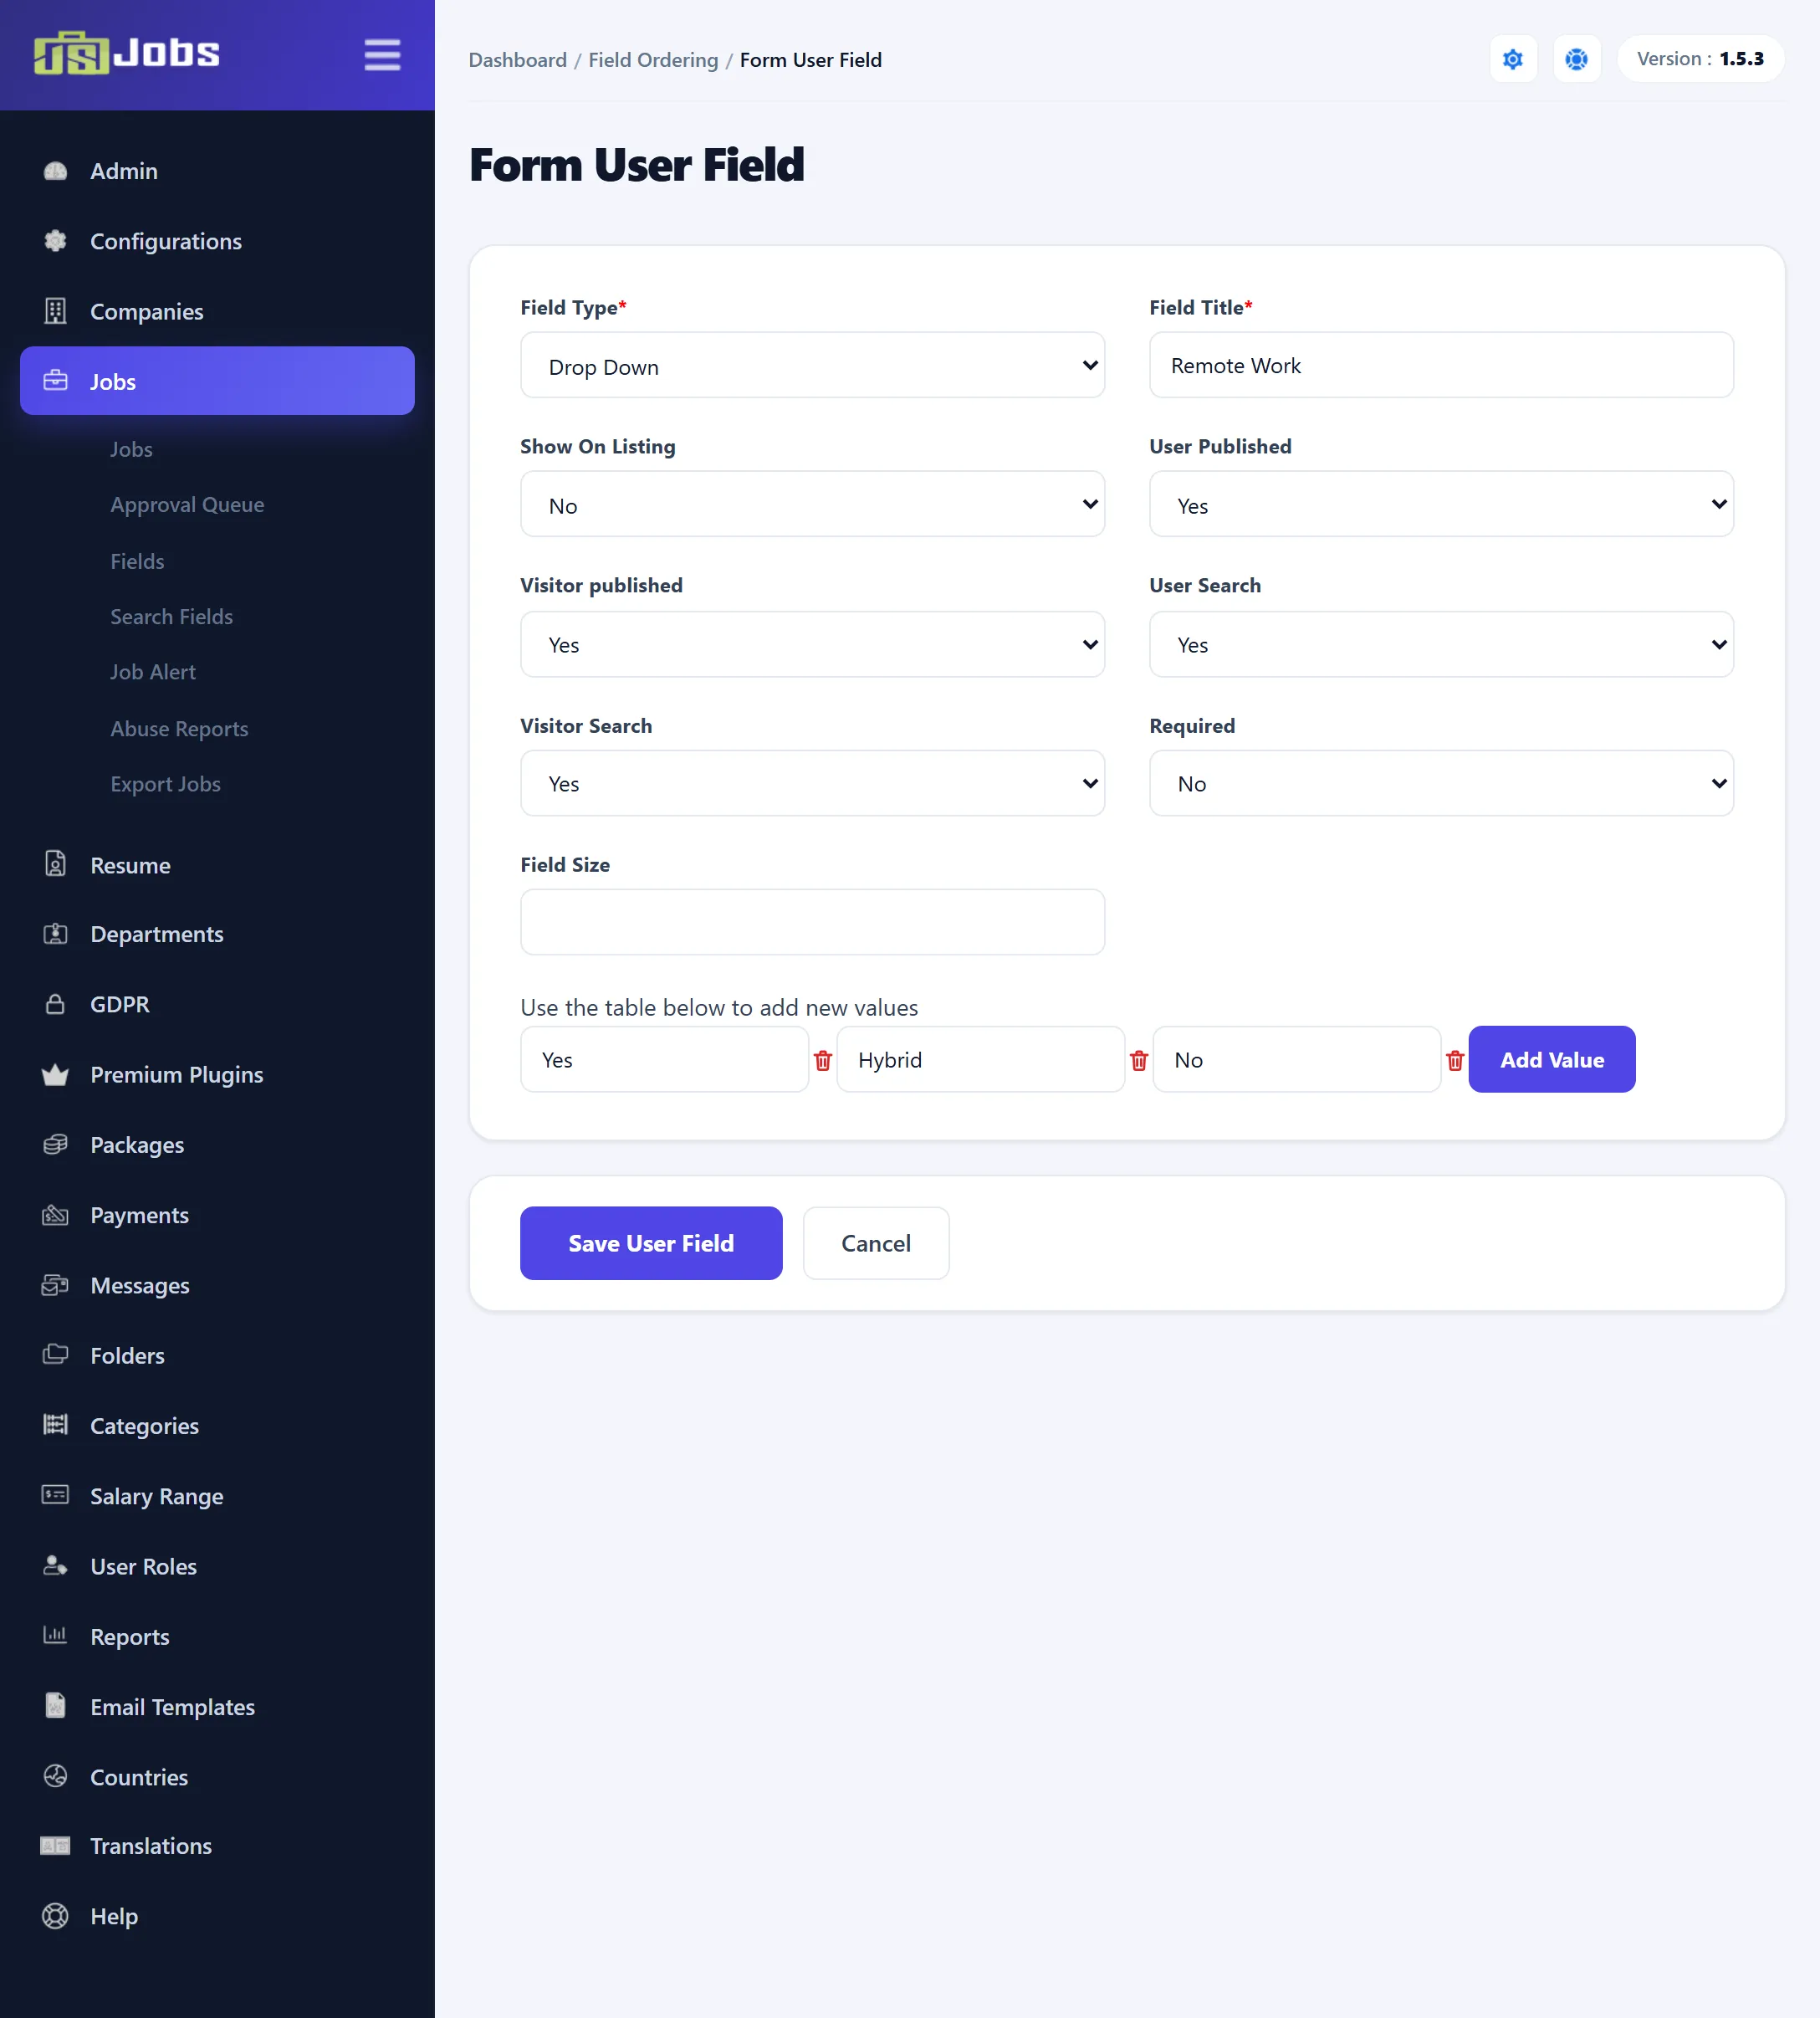Click the Cancel button
Screen dimensions: 1820x2018
point(876,1243)
